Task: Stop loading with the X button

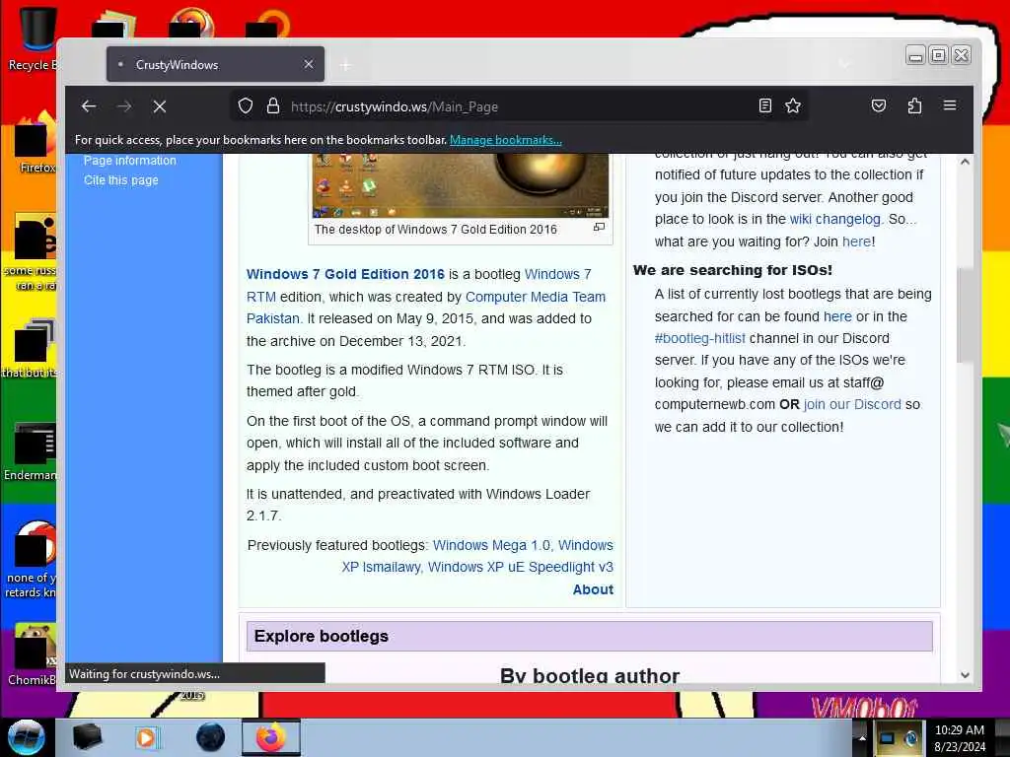Action: coord(160,106)
